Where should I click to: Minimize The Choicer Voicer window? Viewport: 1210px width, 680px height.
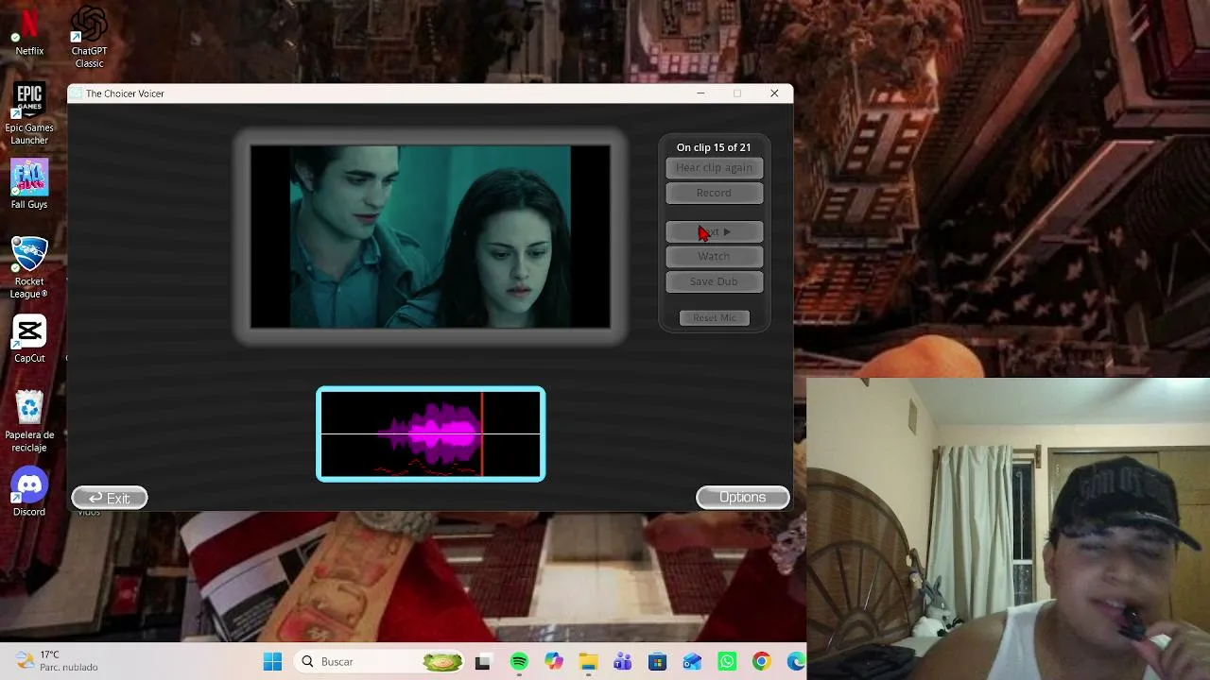700,93
